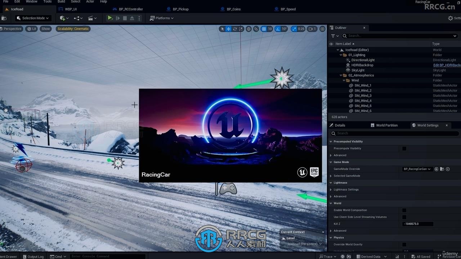Expand the Lightmass Settings section
This screenshot has width=461, height=259.
[331, 190]
